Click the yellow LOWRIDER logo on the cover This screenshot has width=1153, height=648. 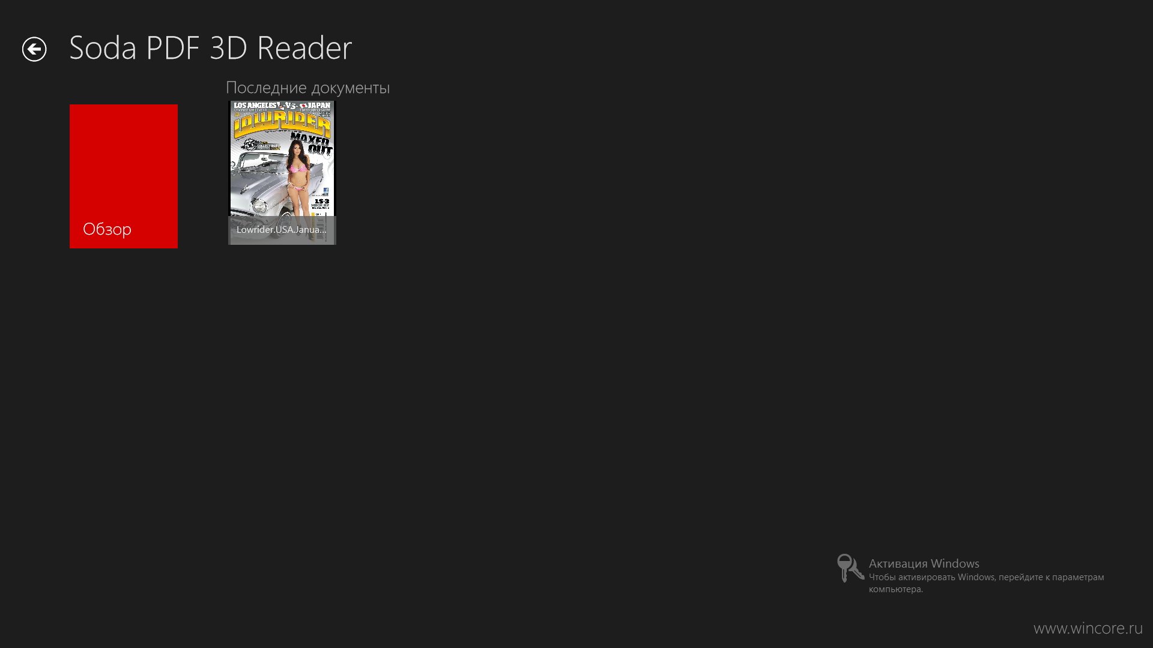(282, 124)
